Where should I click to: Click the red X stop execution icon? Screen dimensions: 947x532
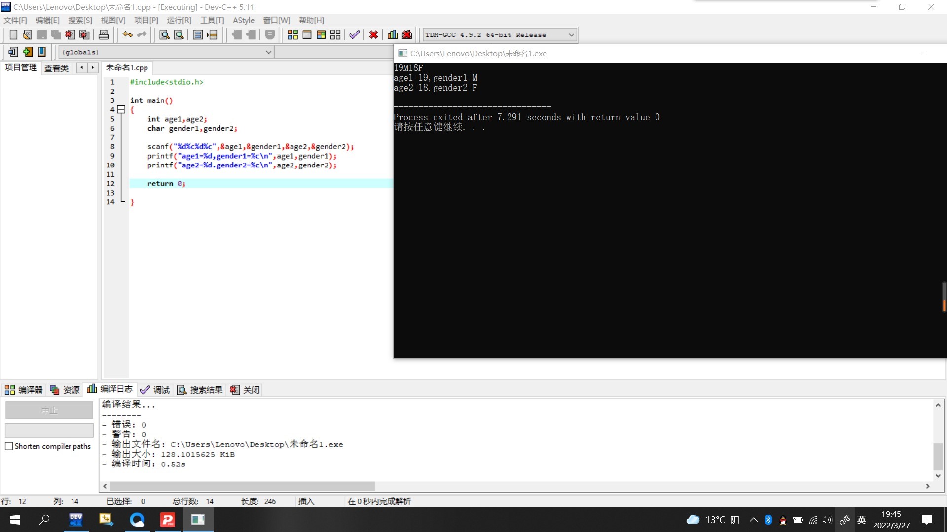click(373, 34)
